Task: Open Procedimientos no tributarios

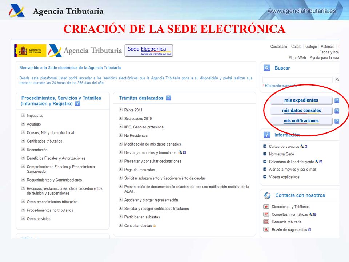Action: click(x=50, y=210)
